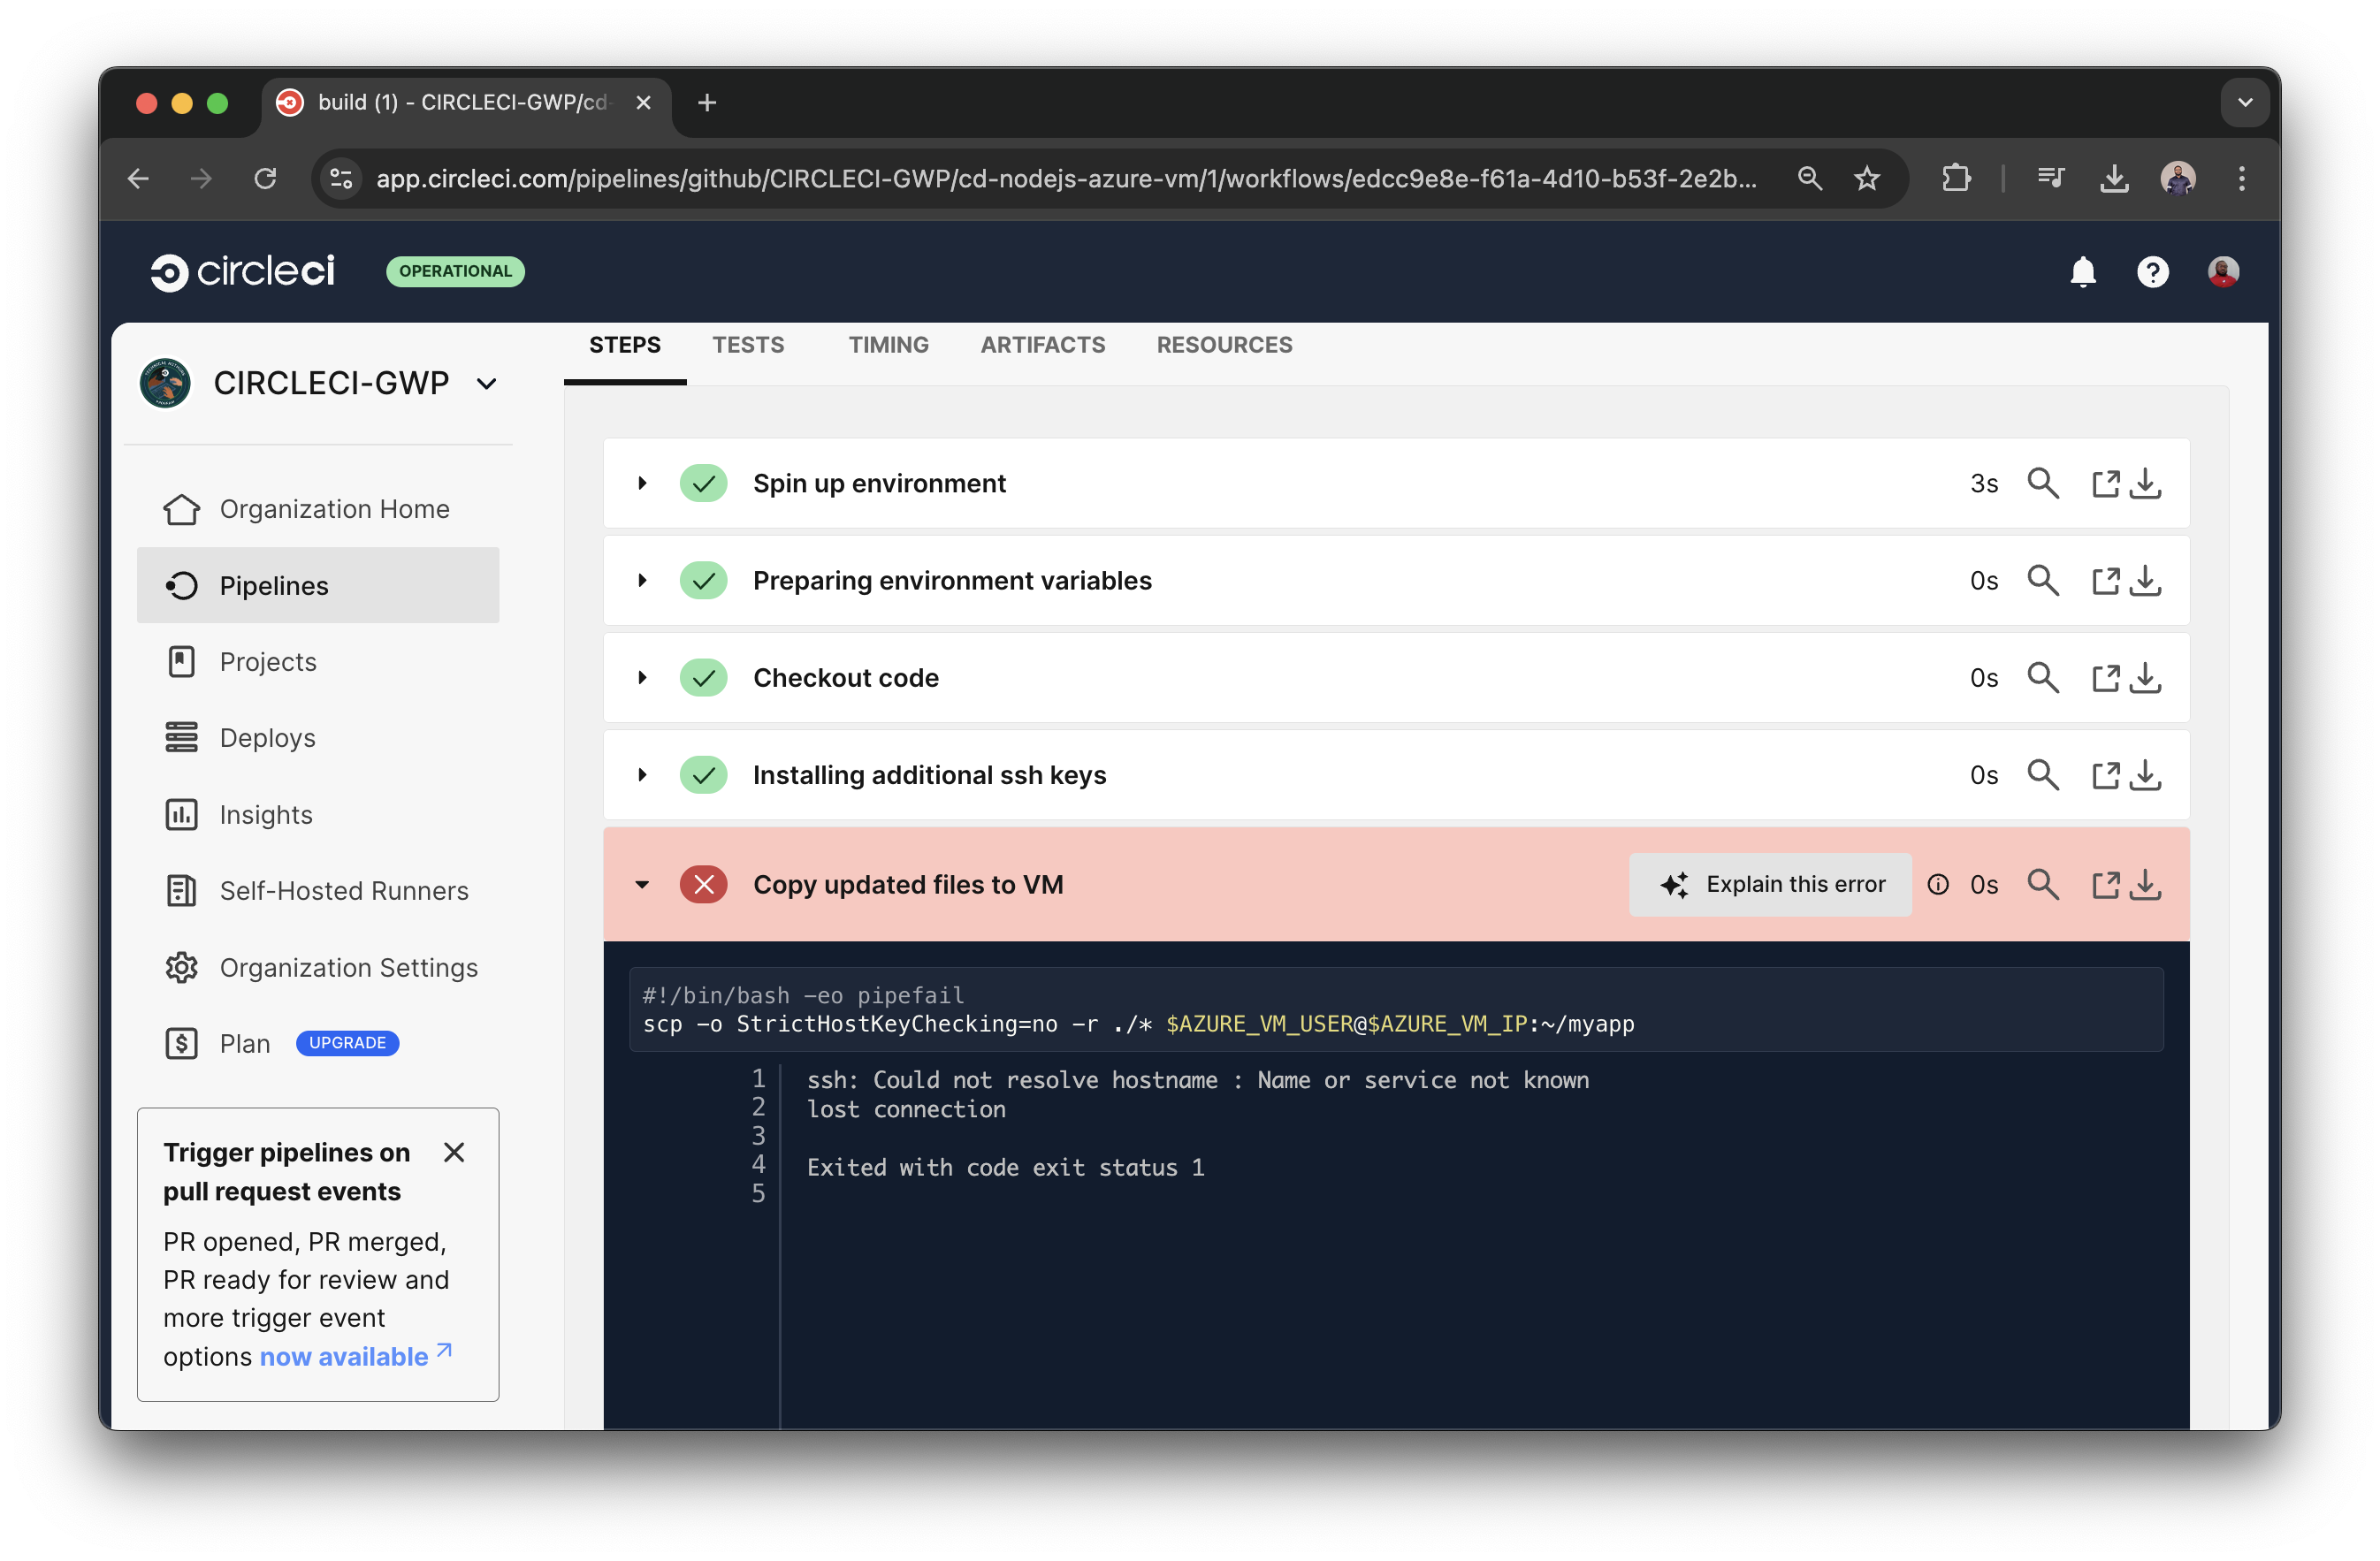The height and width of the screenshot is (1561, 2380).
Task: Expand the Preparing environment variables step
Action: 641,580
